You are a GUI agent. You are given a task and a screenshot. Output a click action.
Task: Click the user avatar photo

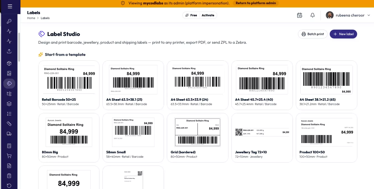(x=330, y=15)
